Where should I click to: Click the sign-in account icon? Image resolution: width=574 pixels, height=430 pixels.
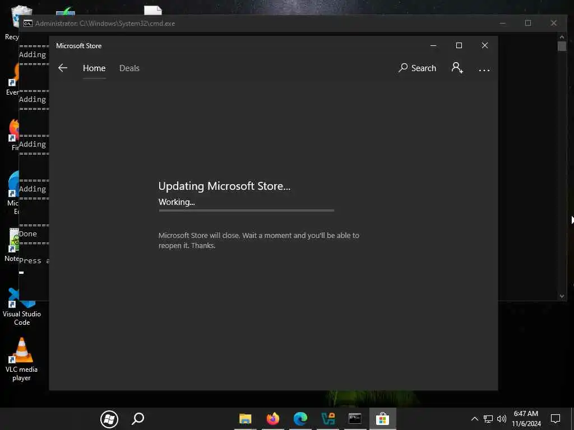pyautogui.click(x=457, y=68)
